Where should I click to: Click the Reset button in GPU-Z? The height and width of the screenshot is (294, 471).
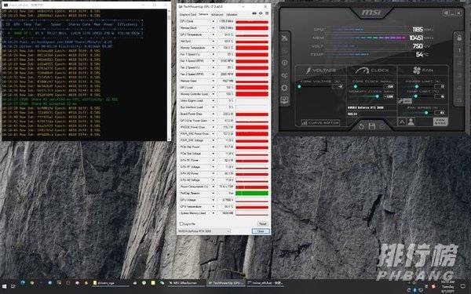pyautogui.click(x=262, y=223)
